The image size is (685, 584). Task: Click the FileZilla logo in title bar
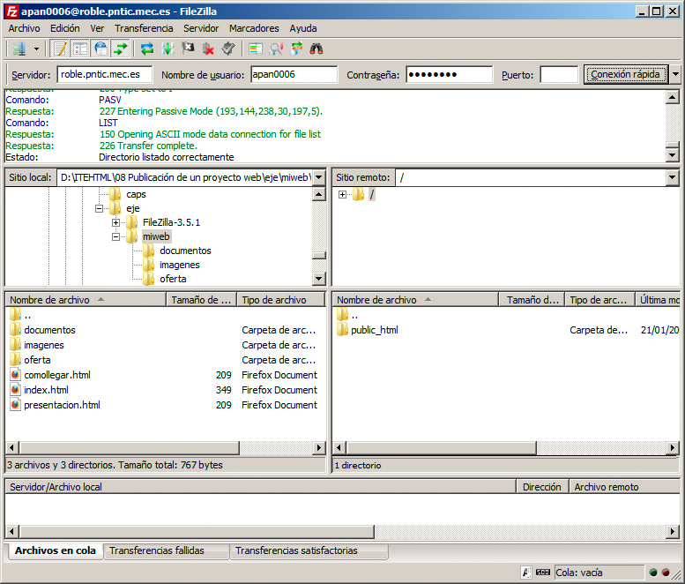pyautogui.click(x=11, y=11)
